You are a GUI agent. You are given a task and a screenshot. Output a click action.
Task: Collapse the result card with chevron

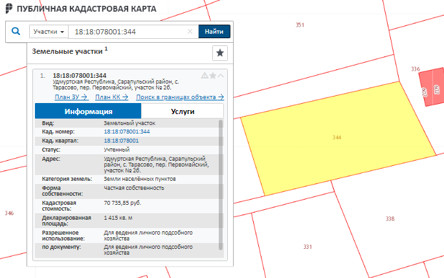click(221, 76)
